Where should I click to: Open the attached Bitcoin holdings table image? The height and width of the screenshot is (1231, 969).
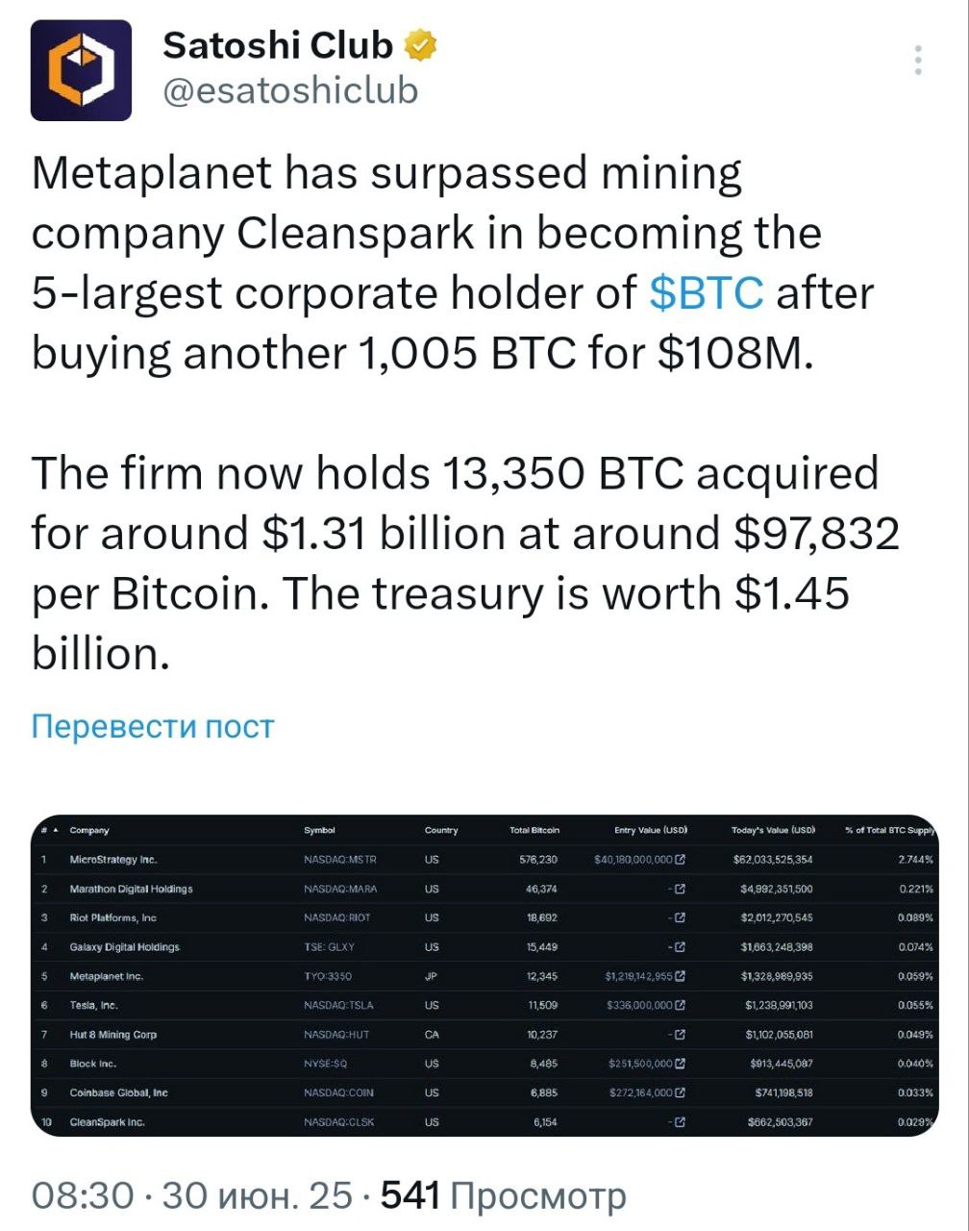(484, 975)
